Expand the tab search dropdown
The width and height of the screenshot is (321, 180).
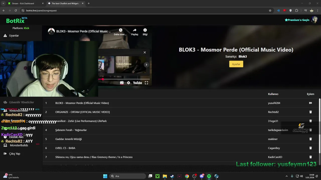[3, 3]
